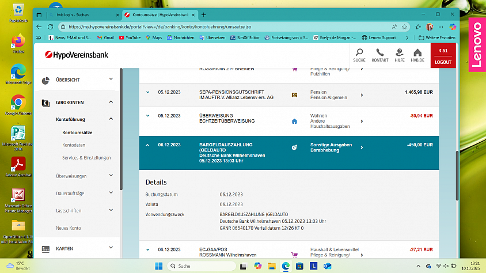
Task: Click the Karten card icon
Action: (45, 249)
